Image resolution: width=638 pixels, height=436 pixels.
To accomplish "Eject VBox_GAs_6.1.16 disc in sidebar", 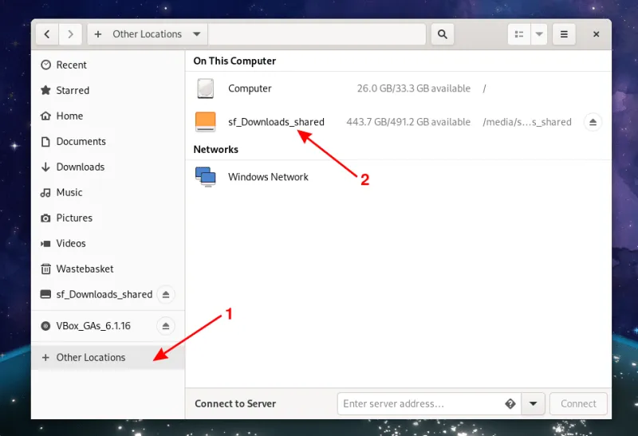I will click(x=165, y=326).
